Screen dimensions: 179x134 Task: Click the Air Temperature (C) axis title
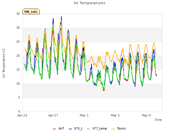pyautogui.click(x=4, y=63)
